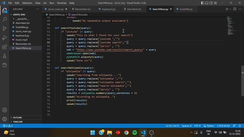Switch to Jarvis_main.py tab

click(56, 9)
